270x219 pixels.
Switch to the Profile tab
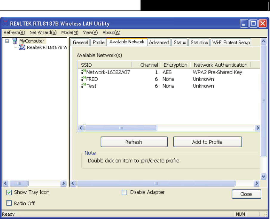99,42
